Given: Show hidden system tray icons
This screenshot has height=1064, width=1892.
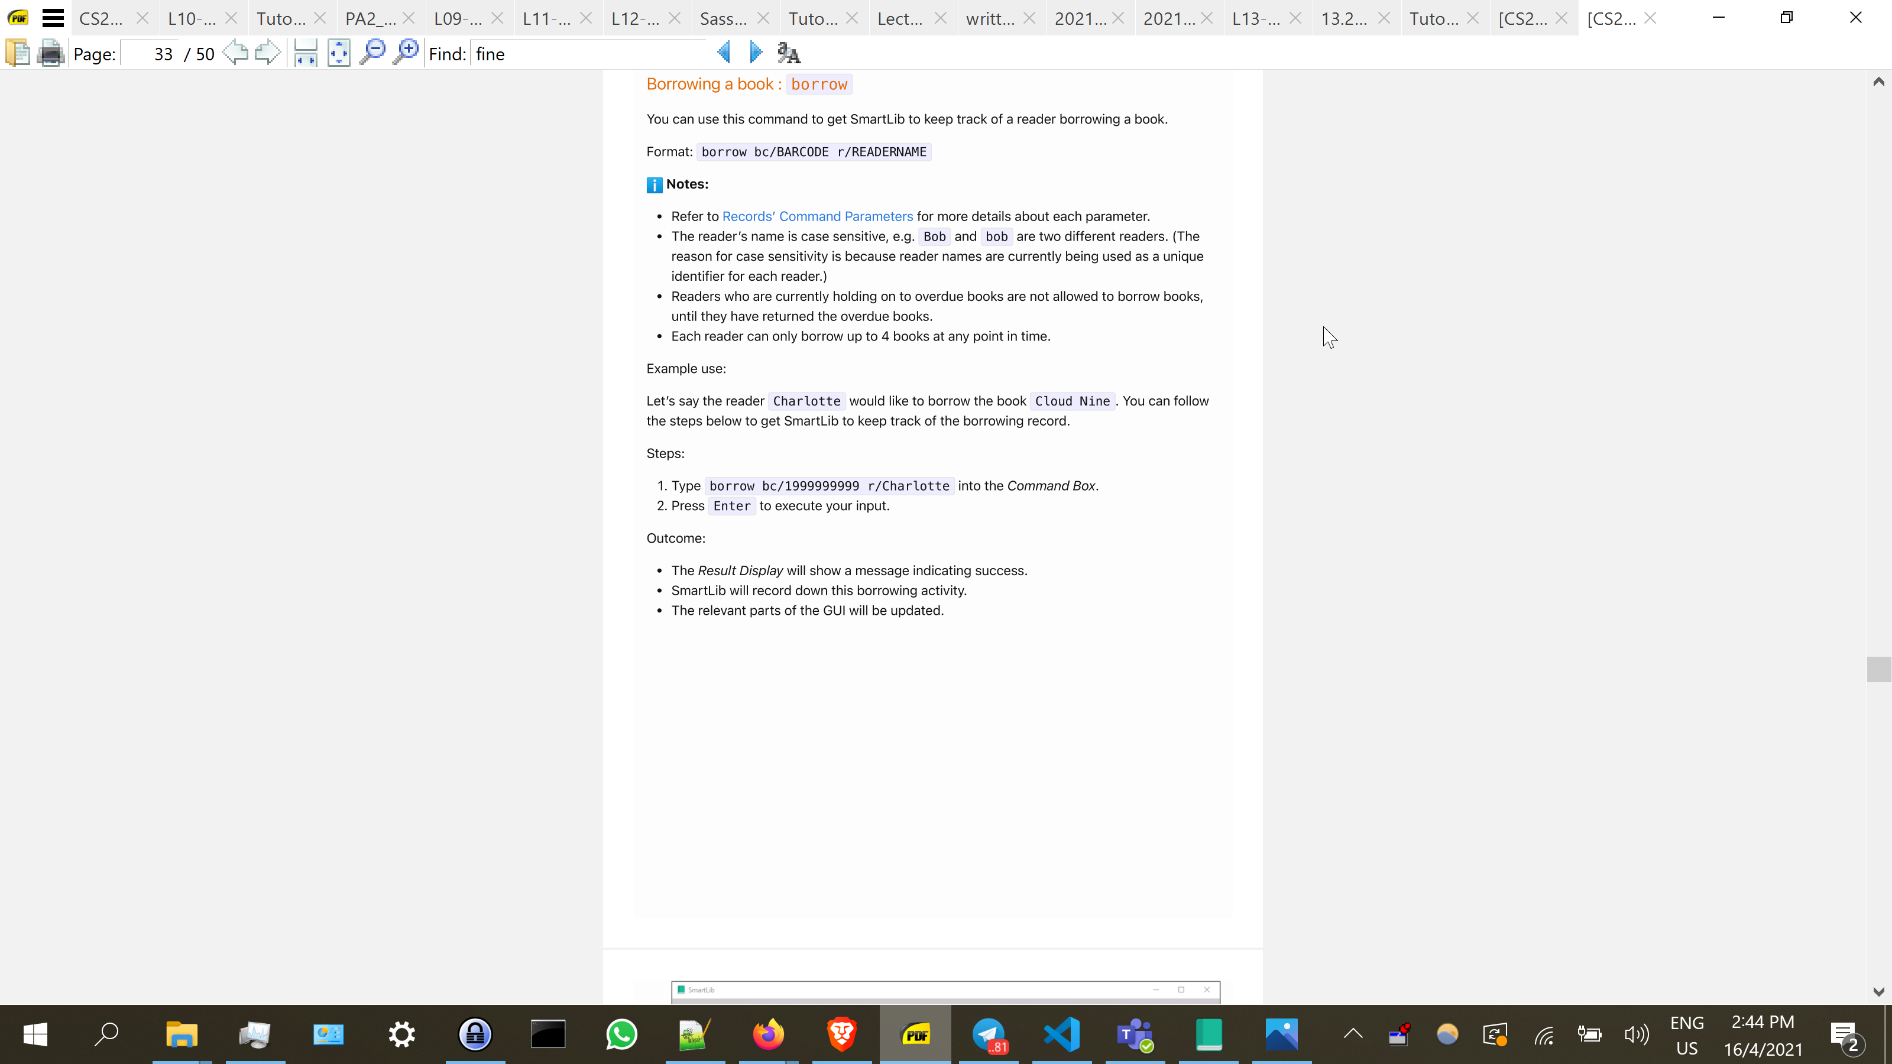Looking at the screenshot, I should [1353, 1034].
